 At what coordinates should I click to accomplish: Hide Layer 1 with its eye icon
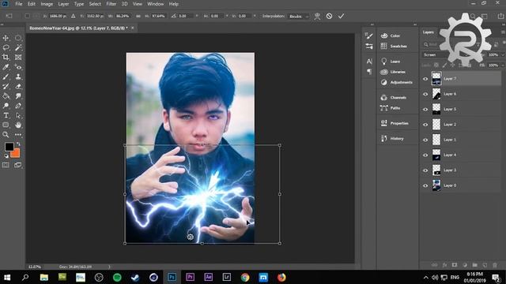(x=425, y=140)
